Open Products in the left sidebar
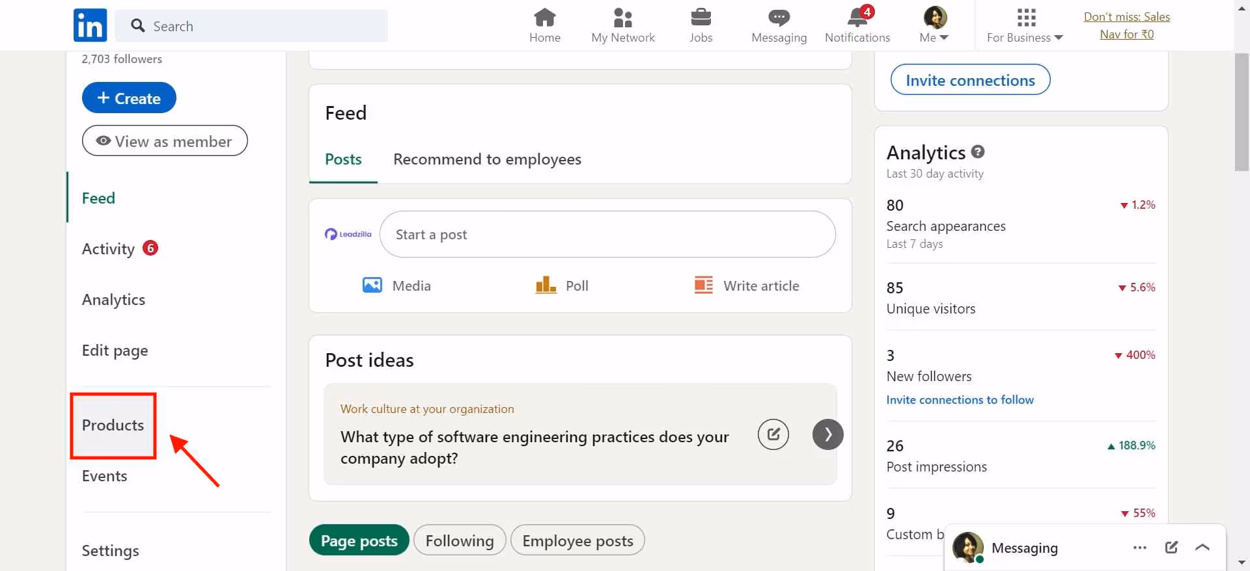Screen dimensions: 1250x571 click(113, 425)
